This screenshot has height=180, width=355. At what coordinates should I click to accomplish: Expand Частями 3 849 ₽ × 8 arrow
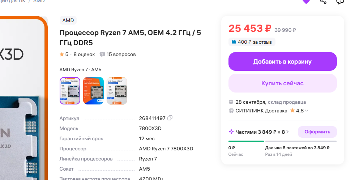coord(287,132)
